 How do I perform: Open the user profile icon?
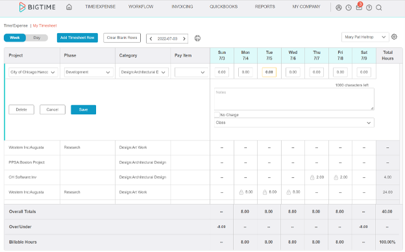pyautogui.click(x=339, y=8)
